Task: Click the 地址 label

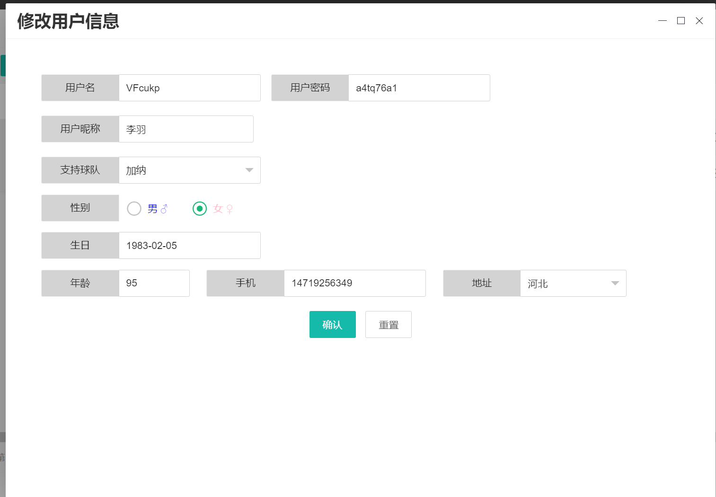Action: point(482,284)
